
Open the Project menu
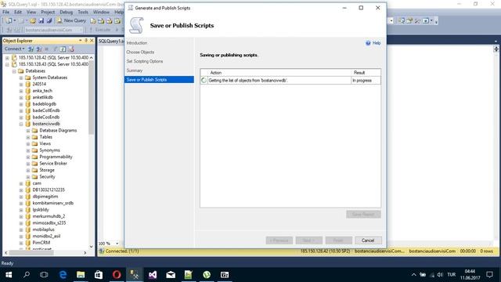pos(48,12)
